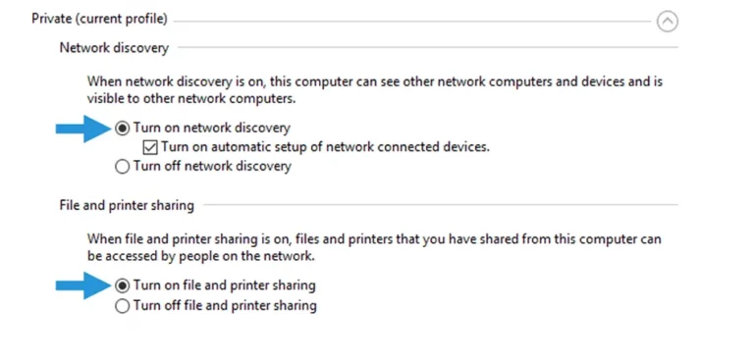
Task: Click the Network discovery section heading
Action: [x=114, y=48]
